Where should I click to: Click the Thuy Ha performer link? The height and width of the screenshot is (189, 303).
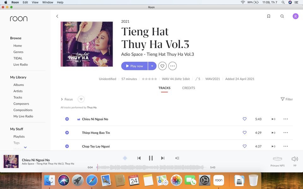click(x=92, y=108)
